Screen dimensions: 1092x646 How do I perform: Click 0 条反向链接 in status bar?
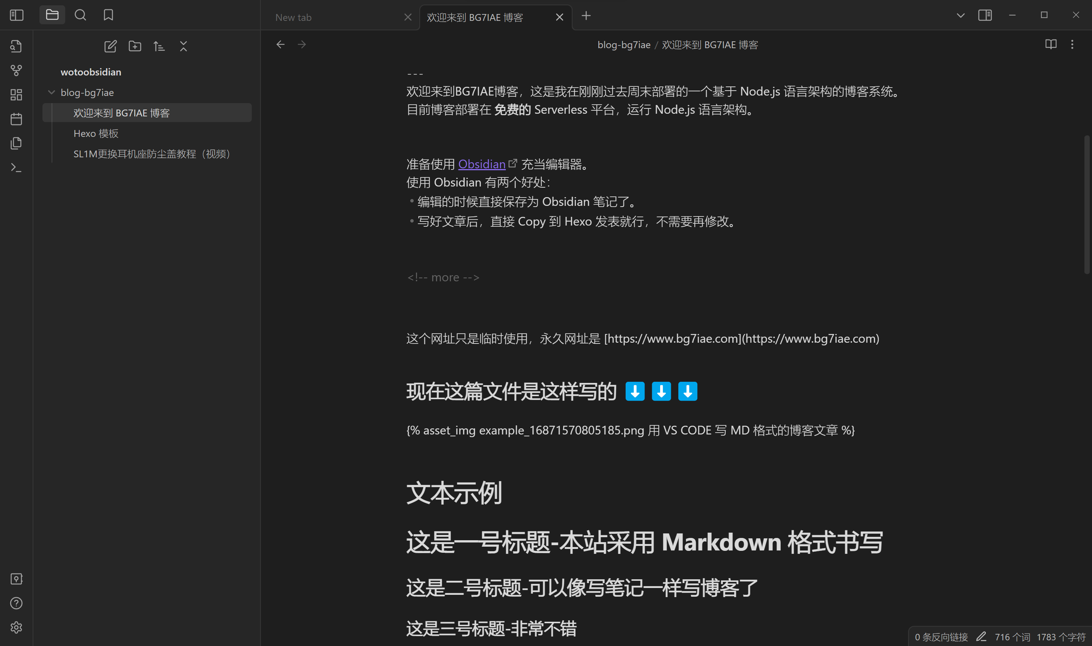click(x=941, y=637)
